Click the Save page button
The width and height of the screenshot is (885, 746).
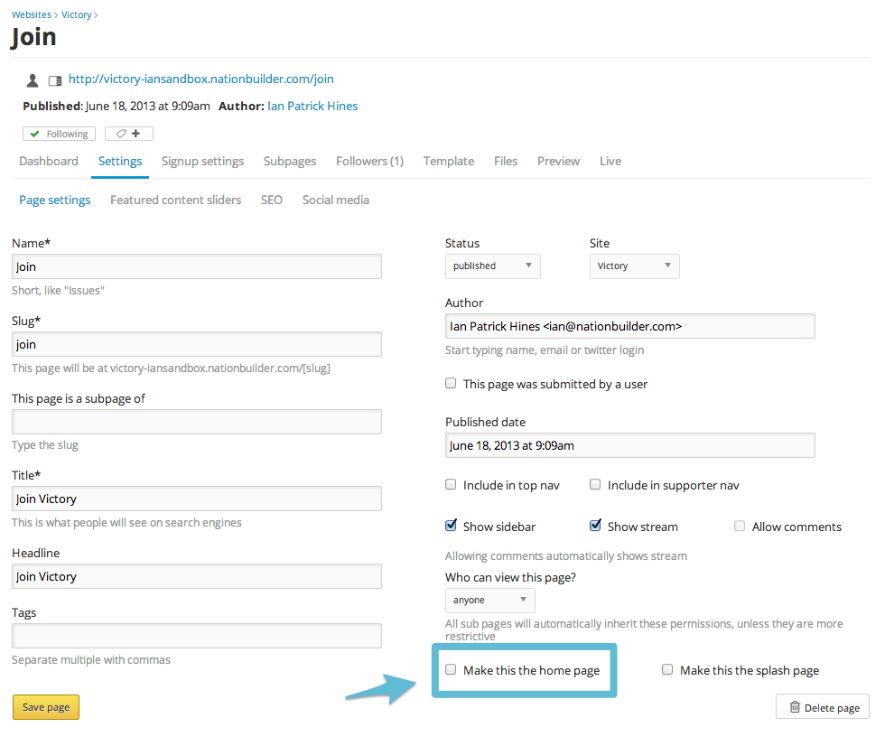point(46,707)
